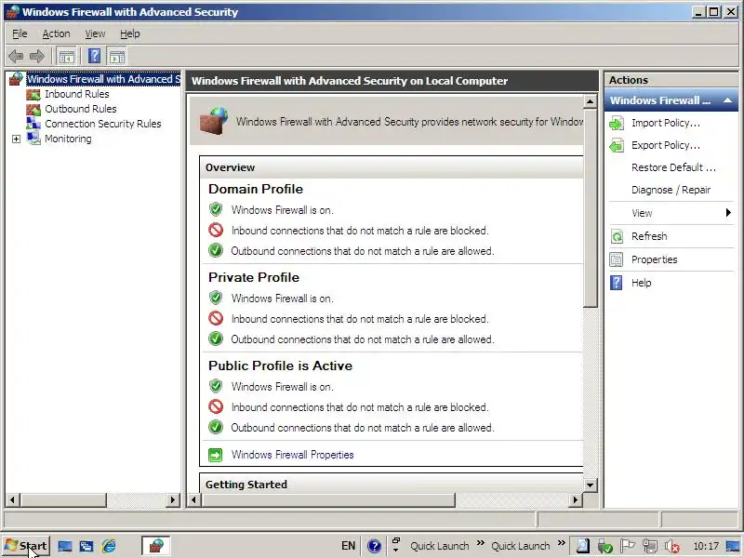Click center pane vertical scrollbar down arrow
The image size is (744, 558).
[x=590, y=485]
